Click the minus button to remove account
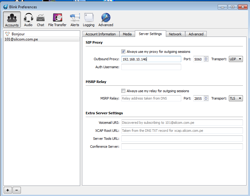 pos(17,190)
